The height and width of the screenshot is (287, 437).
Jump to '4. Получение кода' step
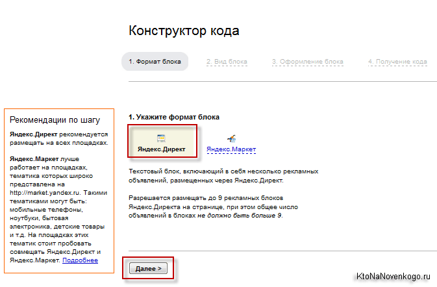[397, 62]
